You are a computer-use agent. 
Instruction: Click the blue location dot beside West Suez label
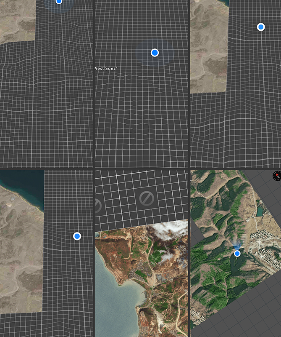pos(155,53)
